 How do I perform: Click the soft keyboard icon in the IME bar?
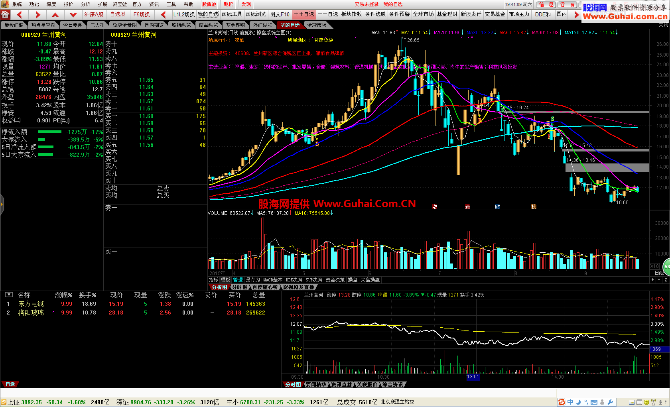tap(594, 402)
